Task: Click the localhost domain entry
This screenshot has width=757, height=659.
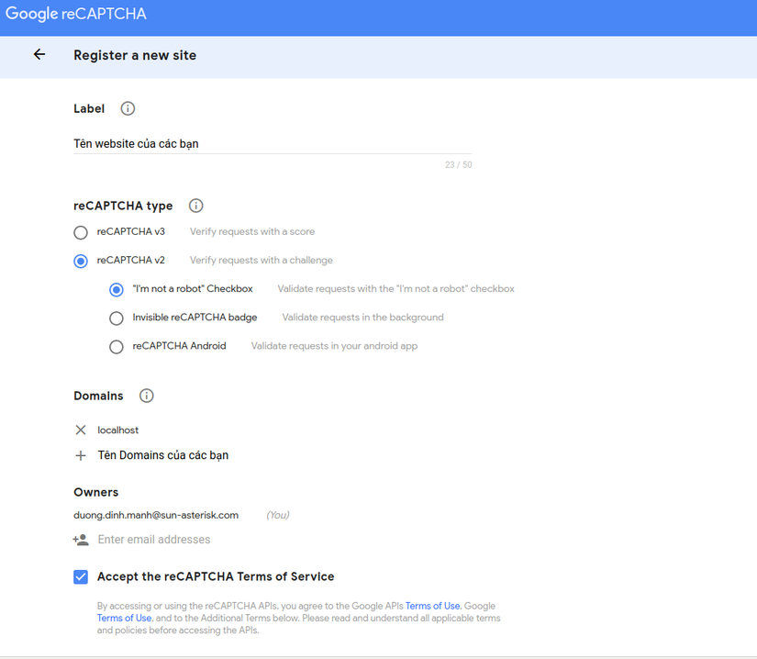Action: click(117, 430)
